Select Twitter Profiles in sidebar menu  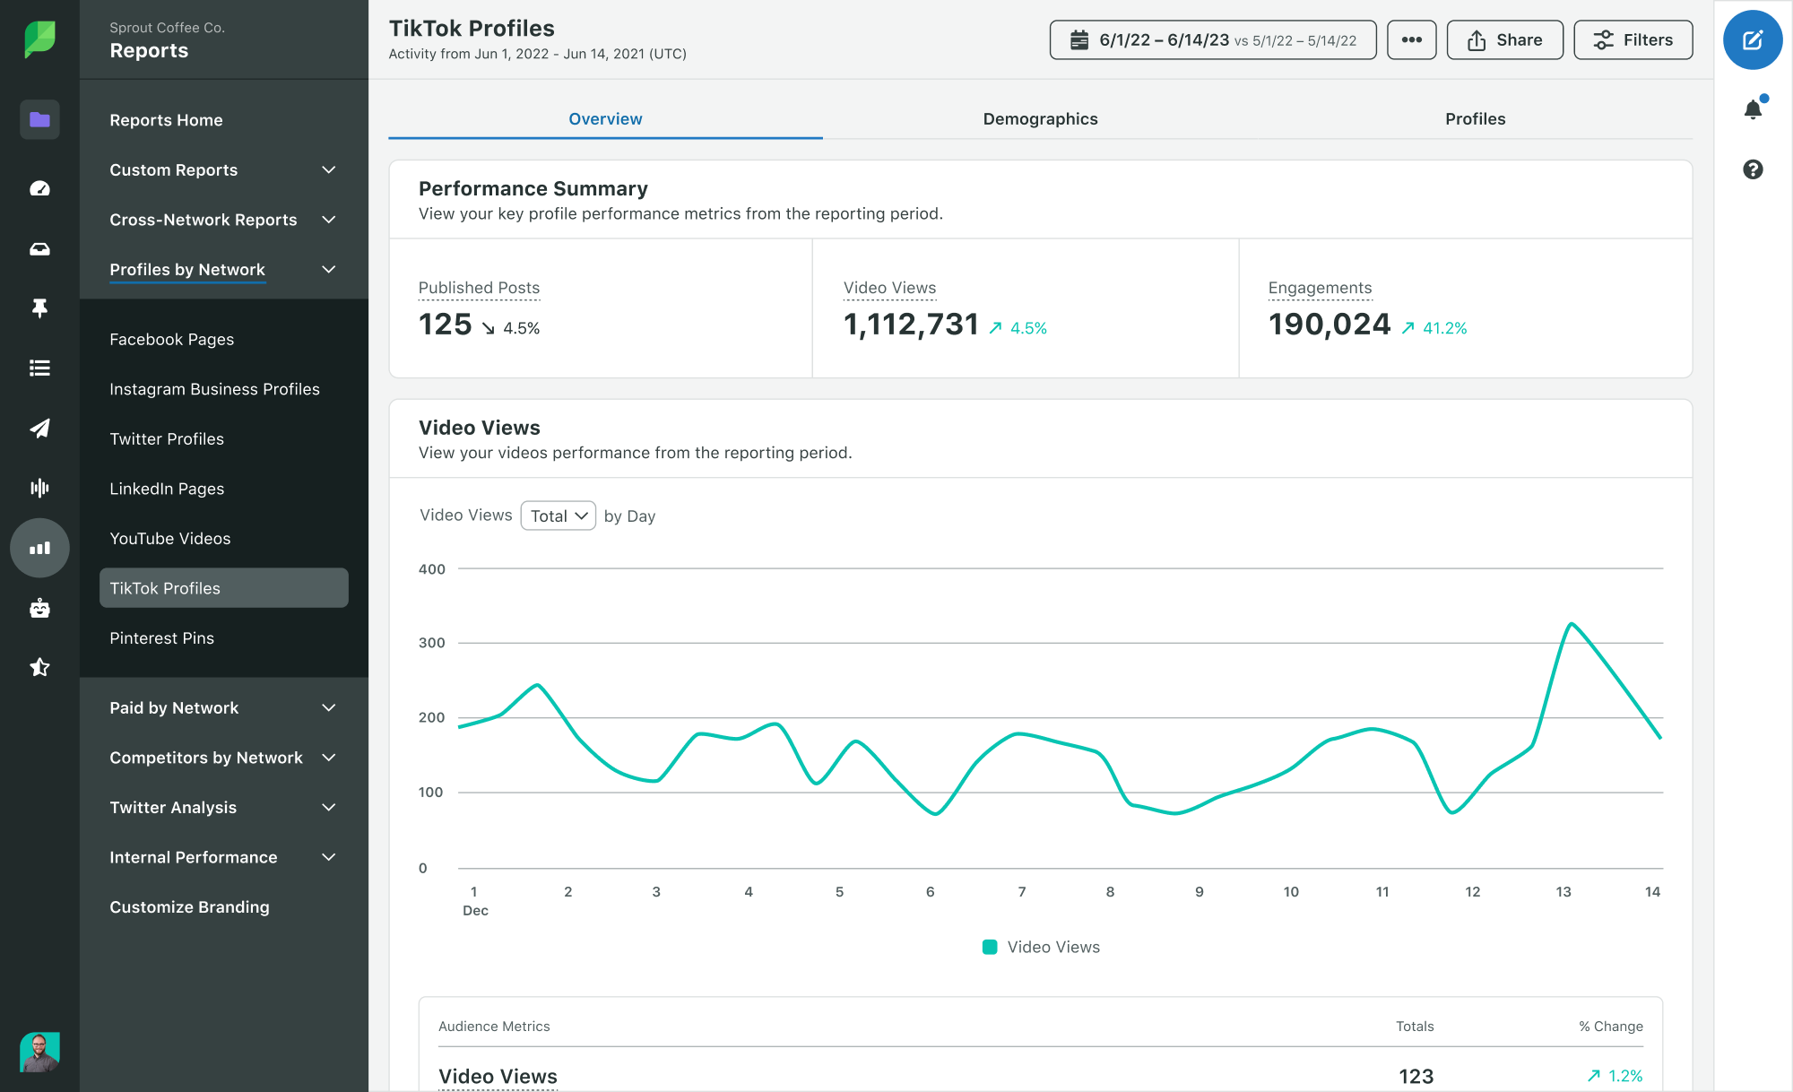click(167, 438)
